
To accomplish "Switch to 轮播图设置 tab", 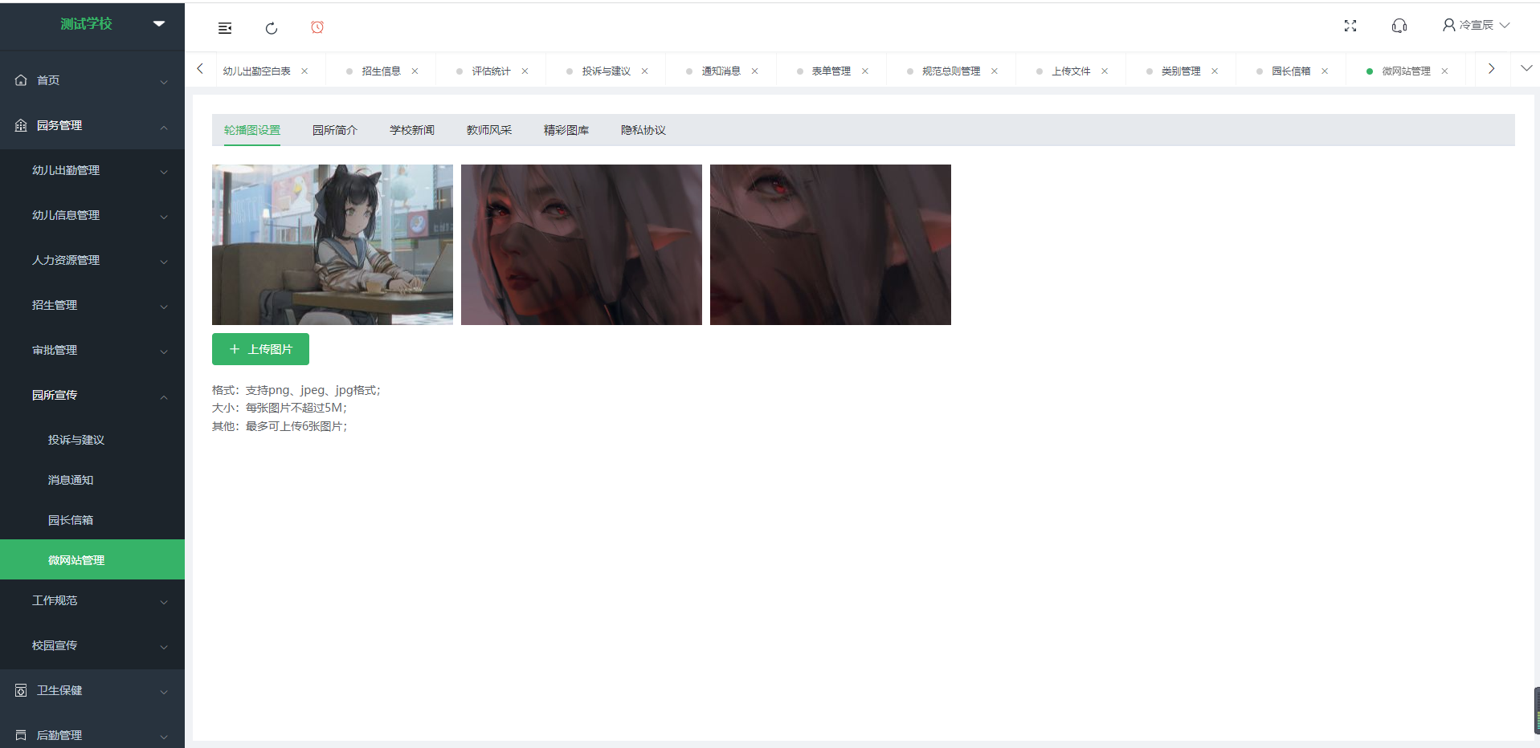I will 252,130.
